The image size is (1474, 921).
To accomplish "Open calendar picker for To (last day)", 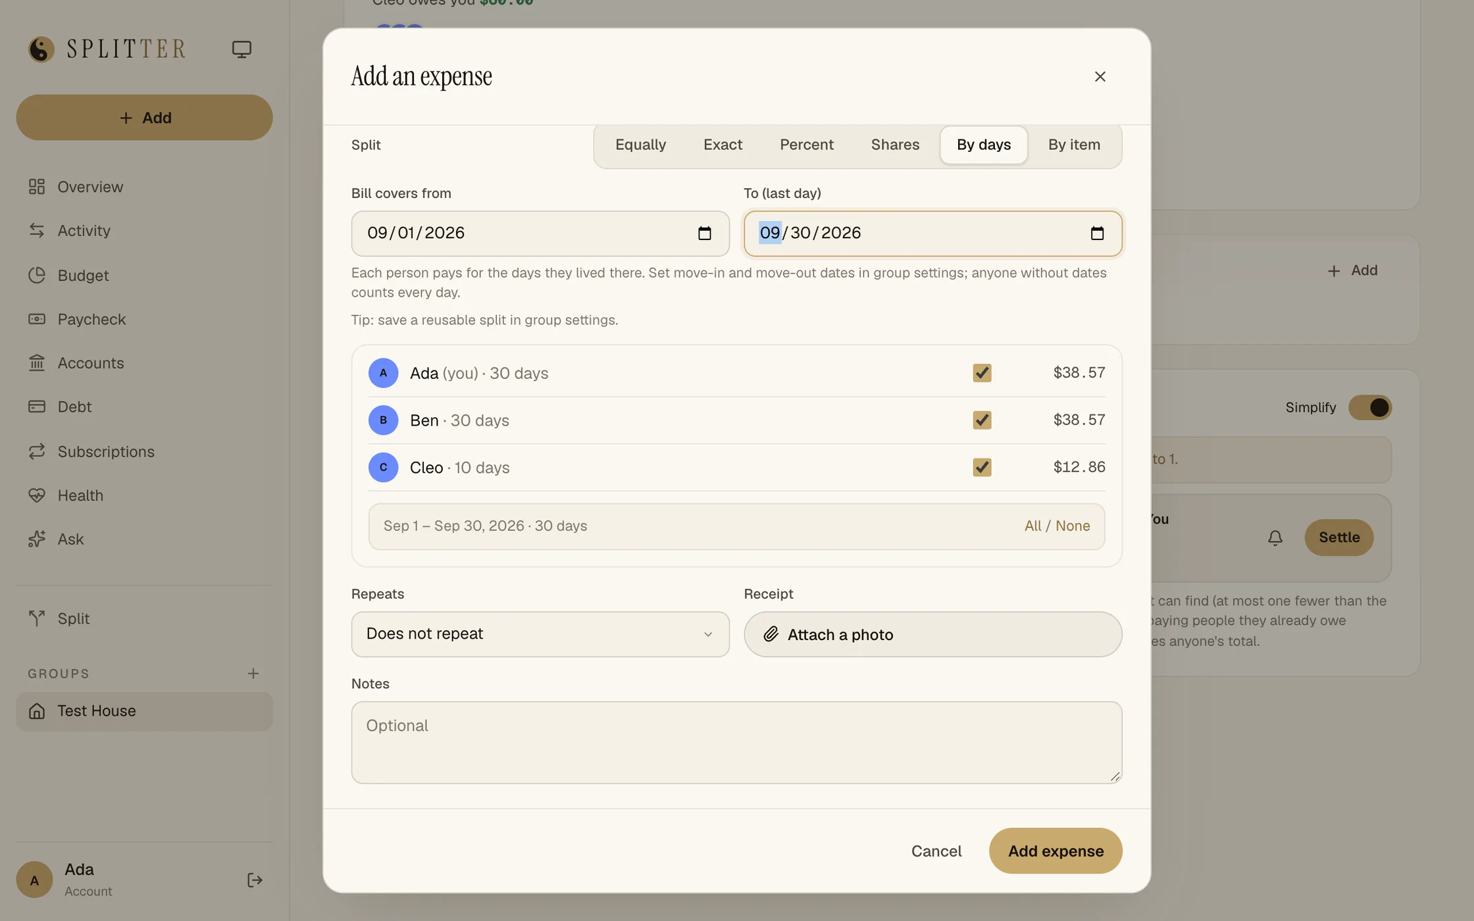I will click(x=1097, y=234).
